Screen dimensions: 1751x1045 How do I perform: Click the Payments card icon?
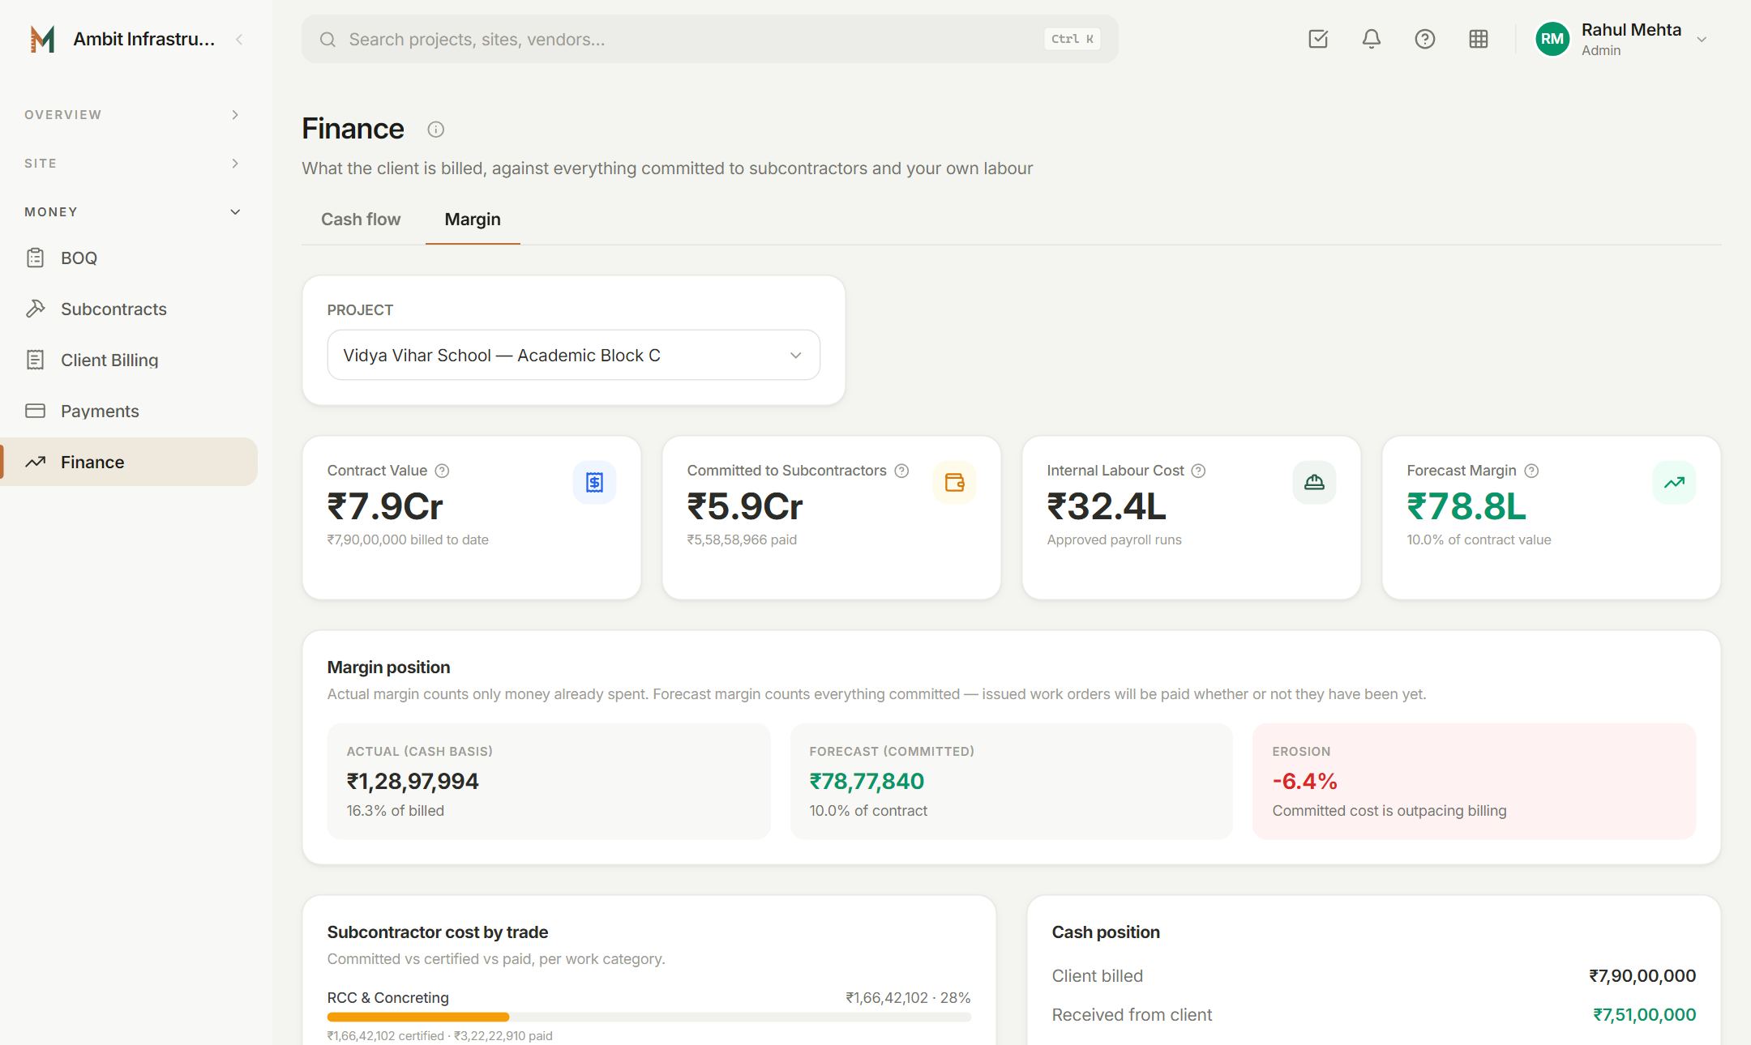(35, 411)
